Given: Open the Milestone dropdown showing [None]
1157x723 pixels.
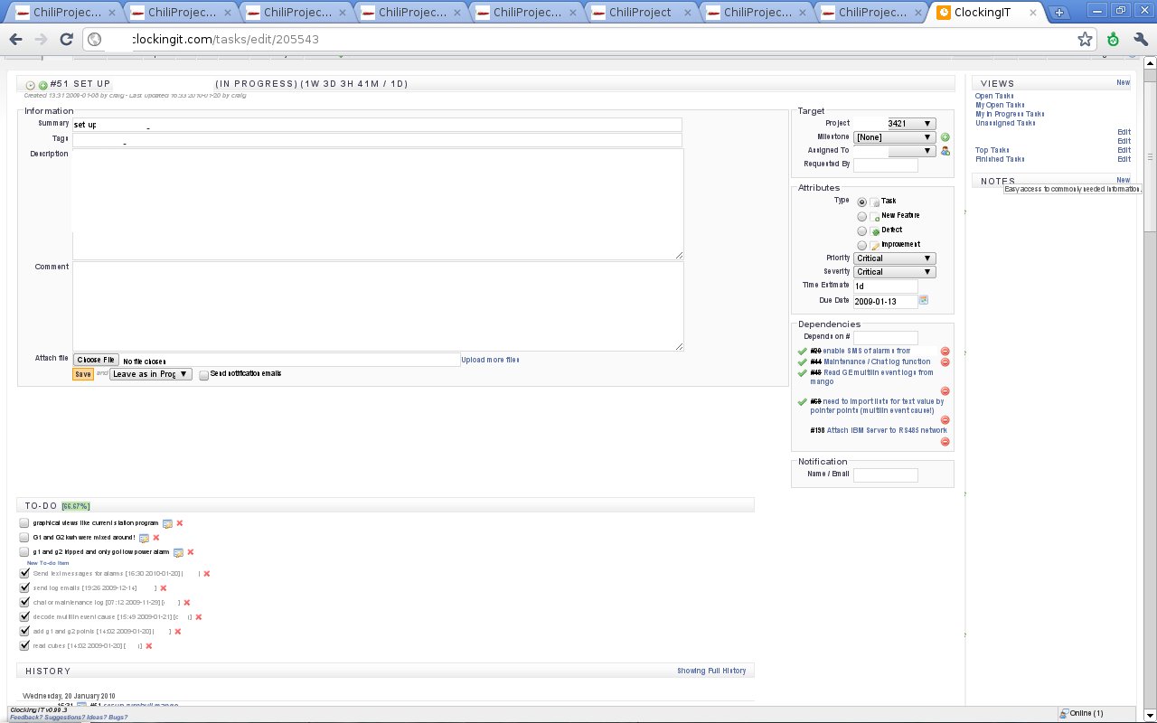Looking at the screenshot, I should point(895,137).
